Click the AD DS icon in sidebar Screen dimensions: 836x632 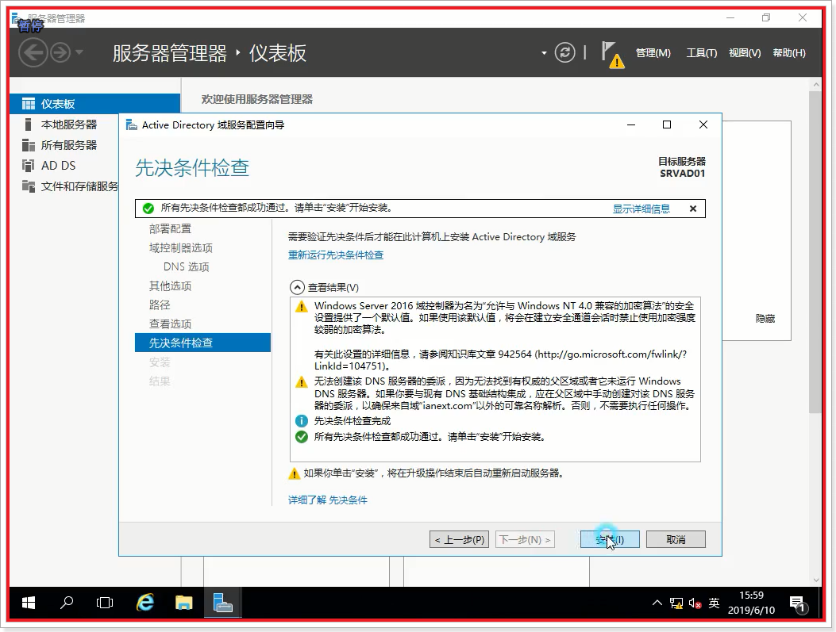coord(29,166)
